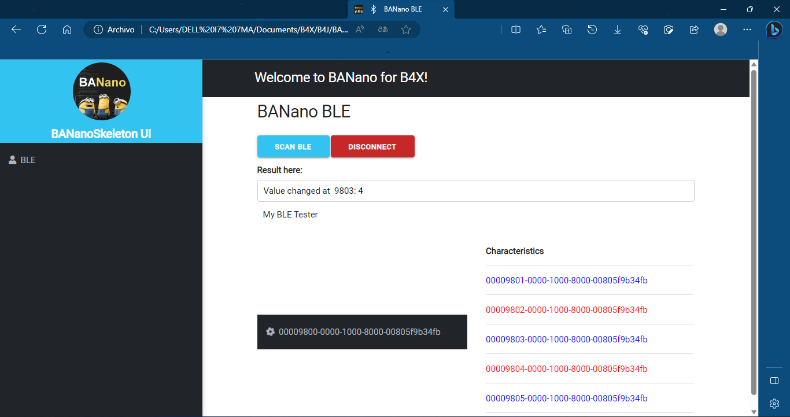
Task: Add page to favorites with star icon
Action: click(x=406, y=29)
